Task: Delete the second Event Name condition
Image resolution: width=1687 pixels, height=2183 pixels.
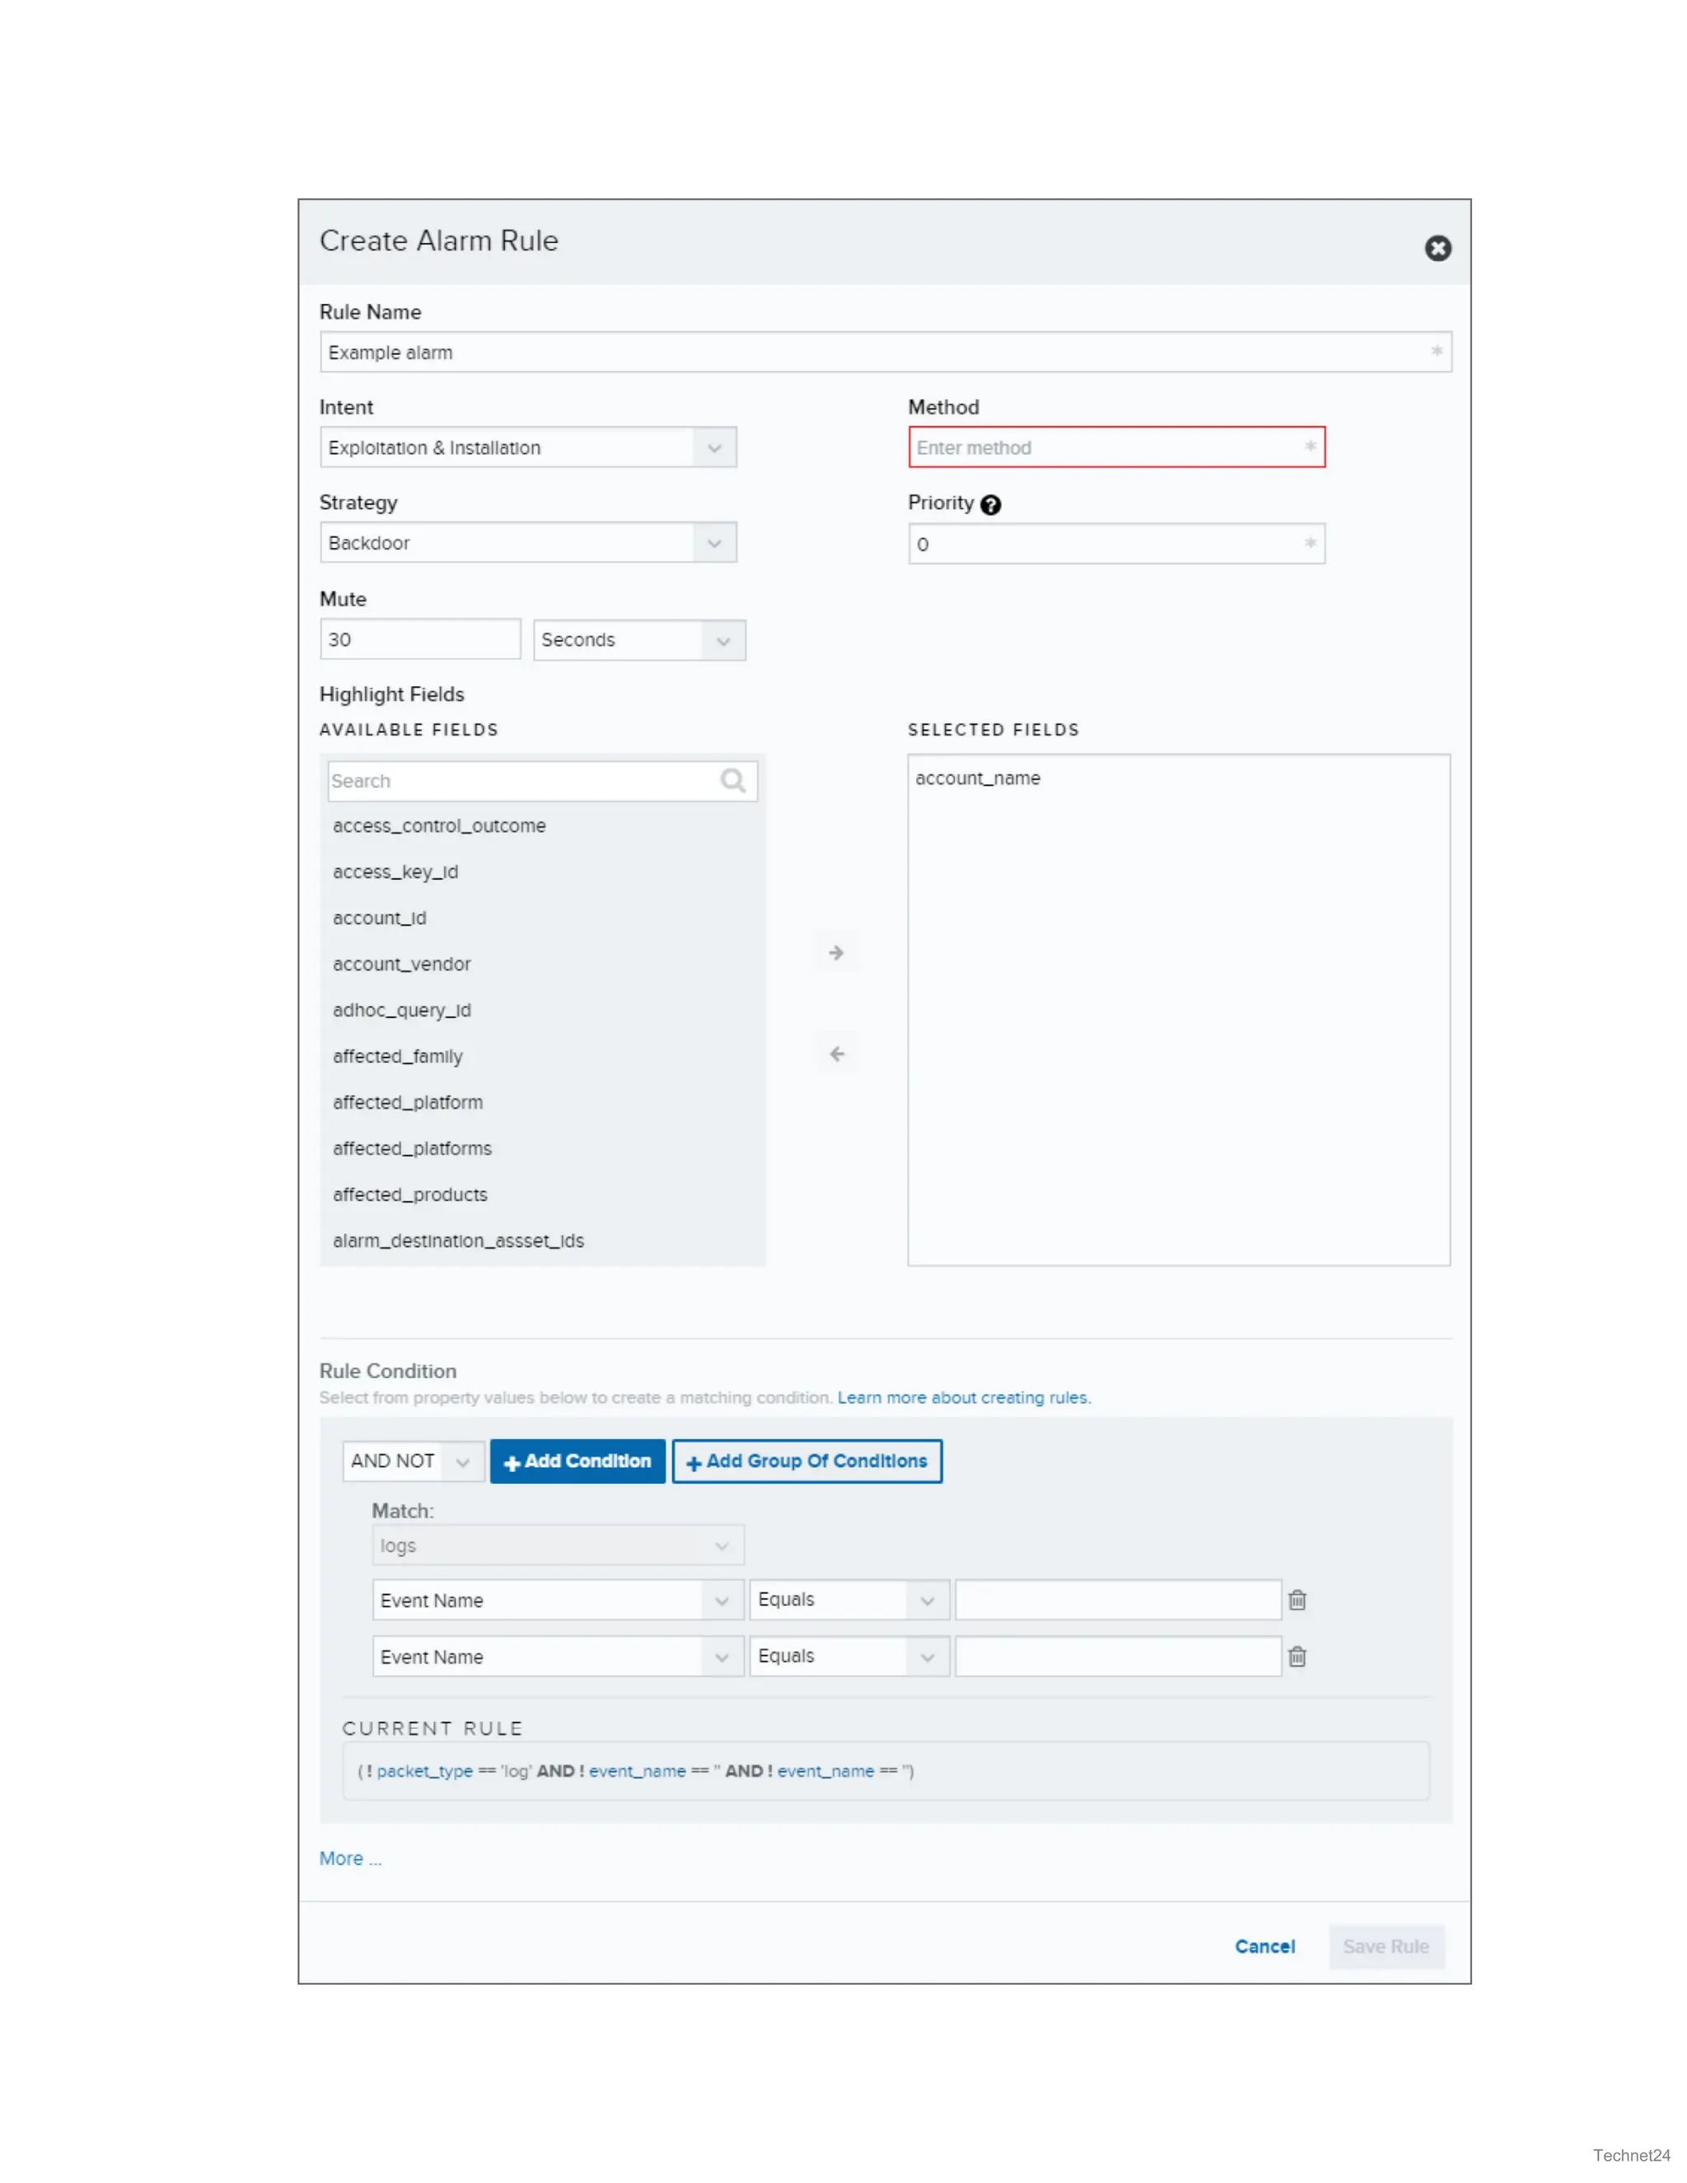Action: (1297, 1657)
